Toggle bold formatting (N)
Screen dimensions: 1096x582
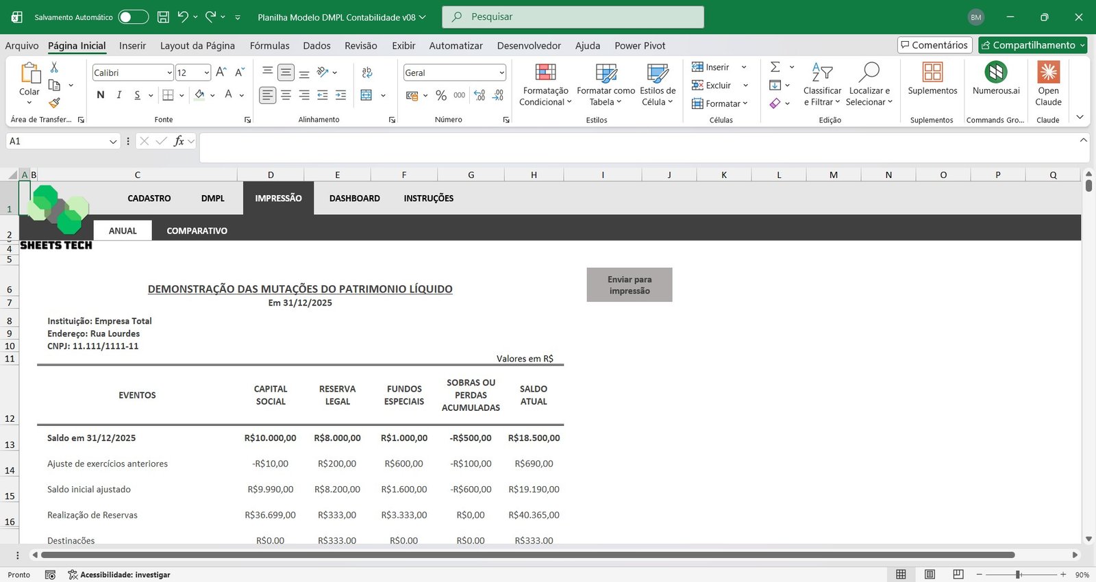click(101, 95)
